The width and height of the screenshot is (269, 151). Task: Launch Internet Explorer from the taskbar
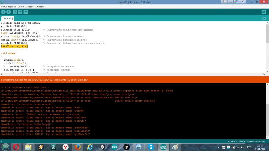[90, 147]
